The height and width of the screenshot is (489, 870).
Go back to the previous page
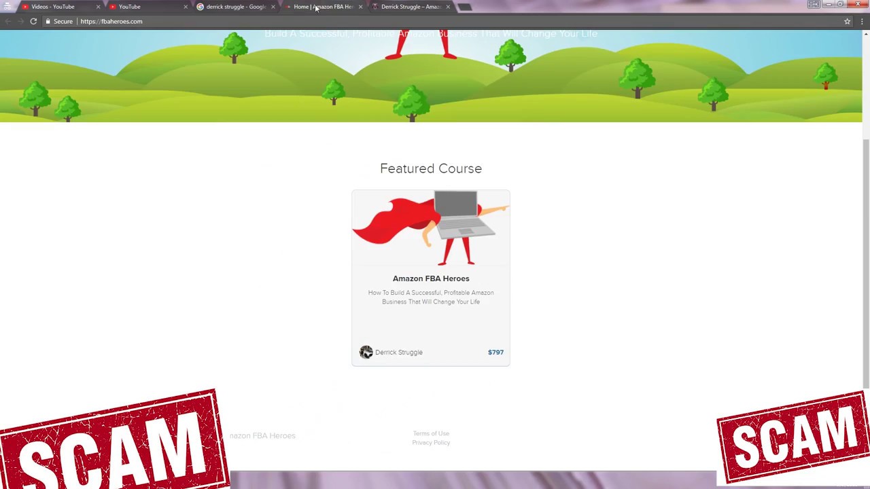7,21
